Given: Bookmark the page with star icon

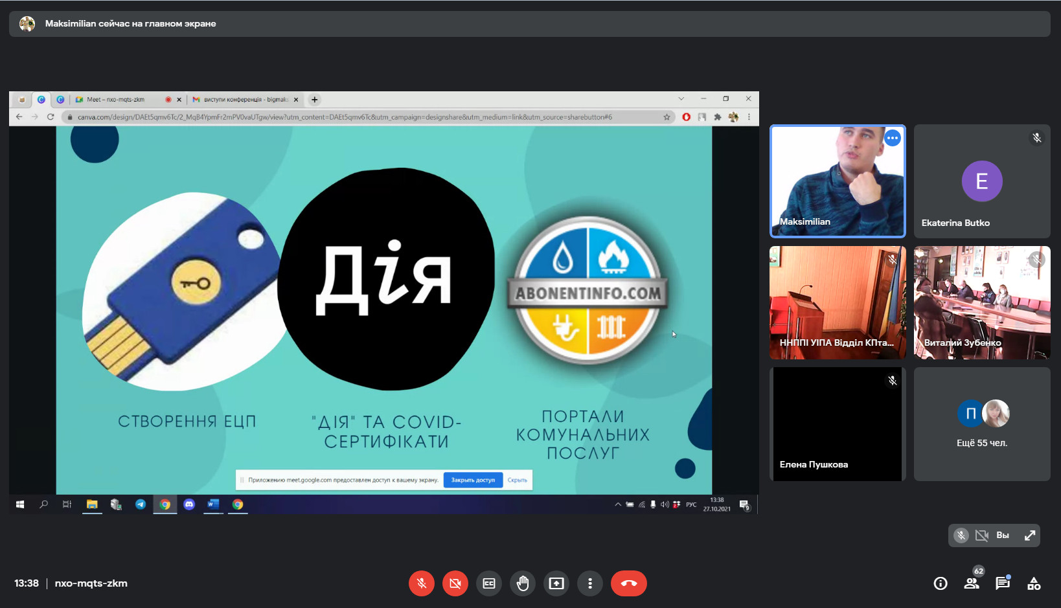Looking at the screenshot, I should pos(667,117).
